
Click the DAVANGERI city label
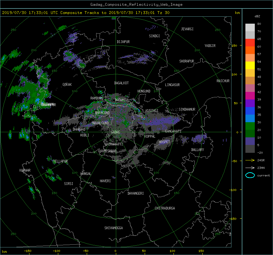click(136, 193)
